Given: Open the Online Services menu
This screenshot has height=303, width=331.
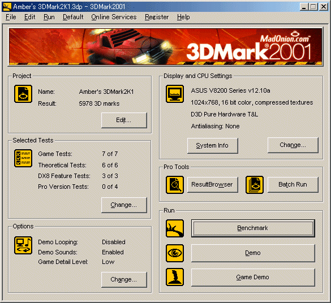Looking at the screenshot, I should click(114, 17).
